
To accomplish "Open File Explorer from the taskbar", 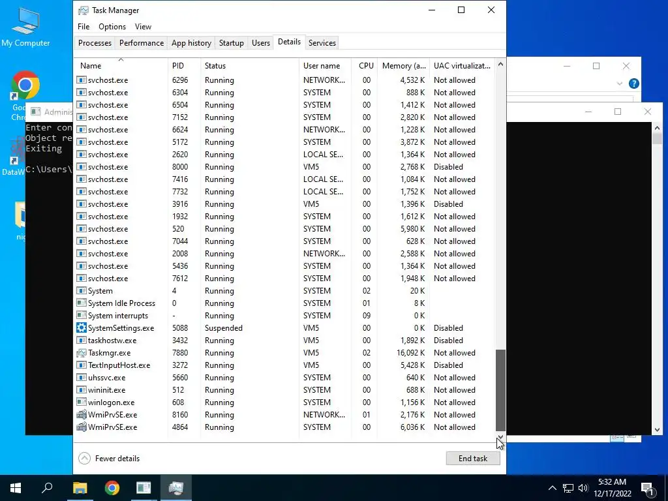I will point(80,488).
